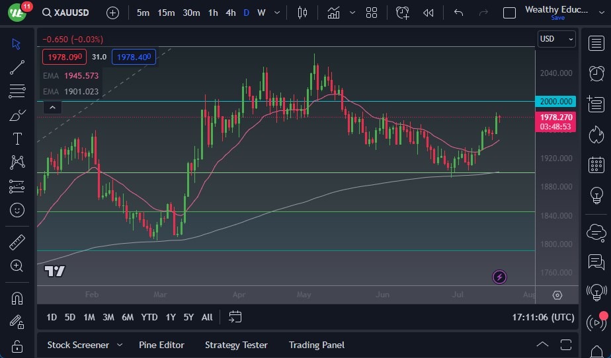Open the text annotation tool

17,139
